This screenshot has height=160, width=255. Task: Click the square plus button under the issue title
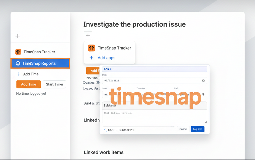coord(88,35)
